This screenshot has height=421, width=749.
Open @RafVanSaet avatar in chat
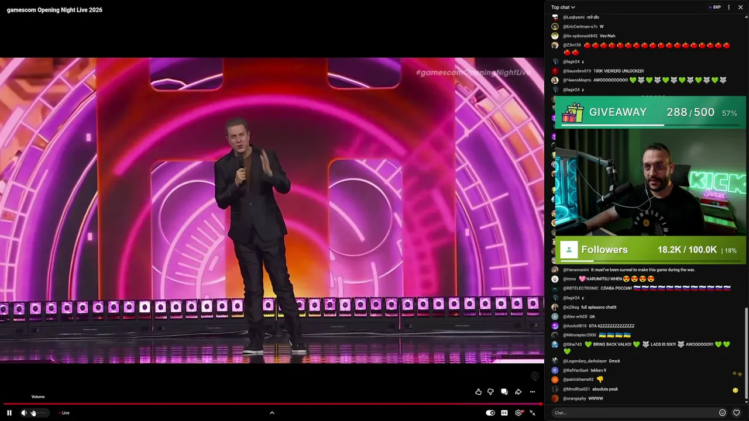[555, 370]
